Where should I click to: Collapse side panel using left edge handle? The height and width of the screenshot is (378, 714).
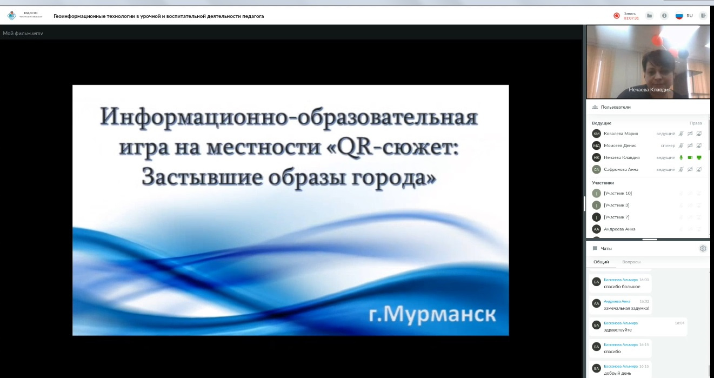click(584, 203)
